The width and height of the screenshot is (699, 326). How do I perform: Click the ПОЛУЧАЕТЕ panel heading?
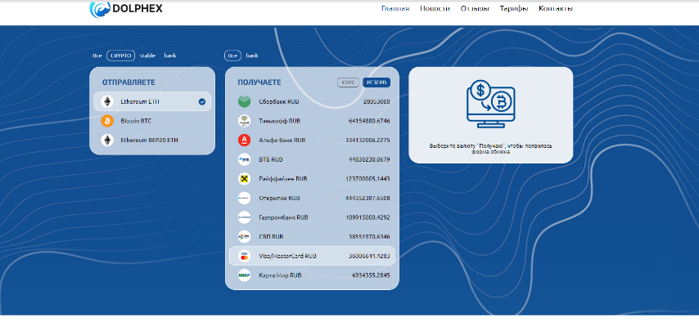pos(259,83)
